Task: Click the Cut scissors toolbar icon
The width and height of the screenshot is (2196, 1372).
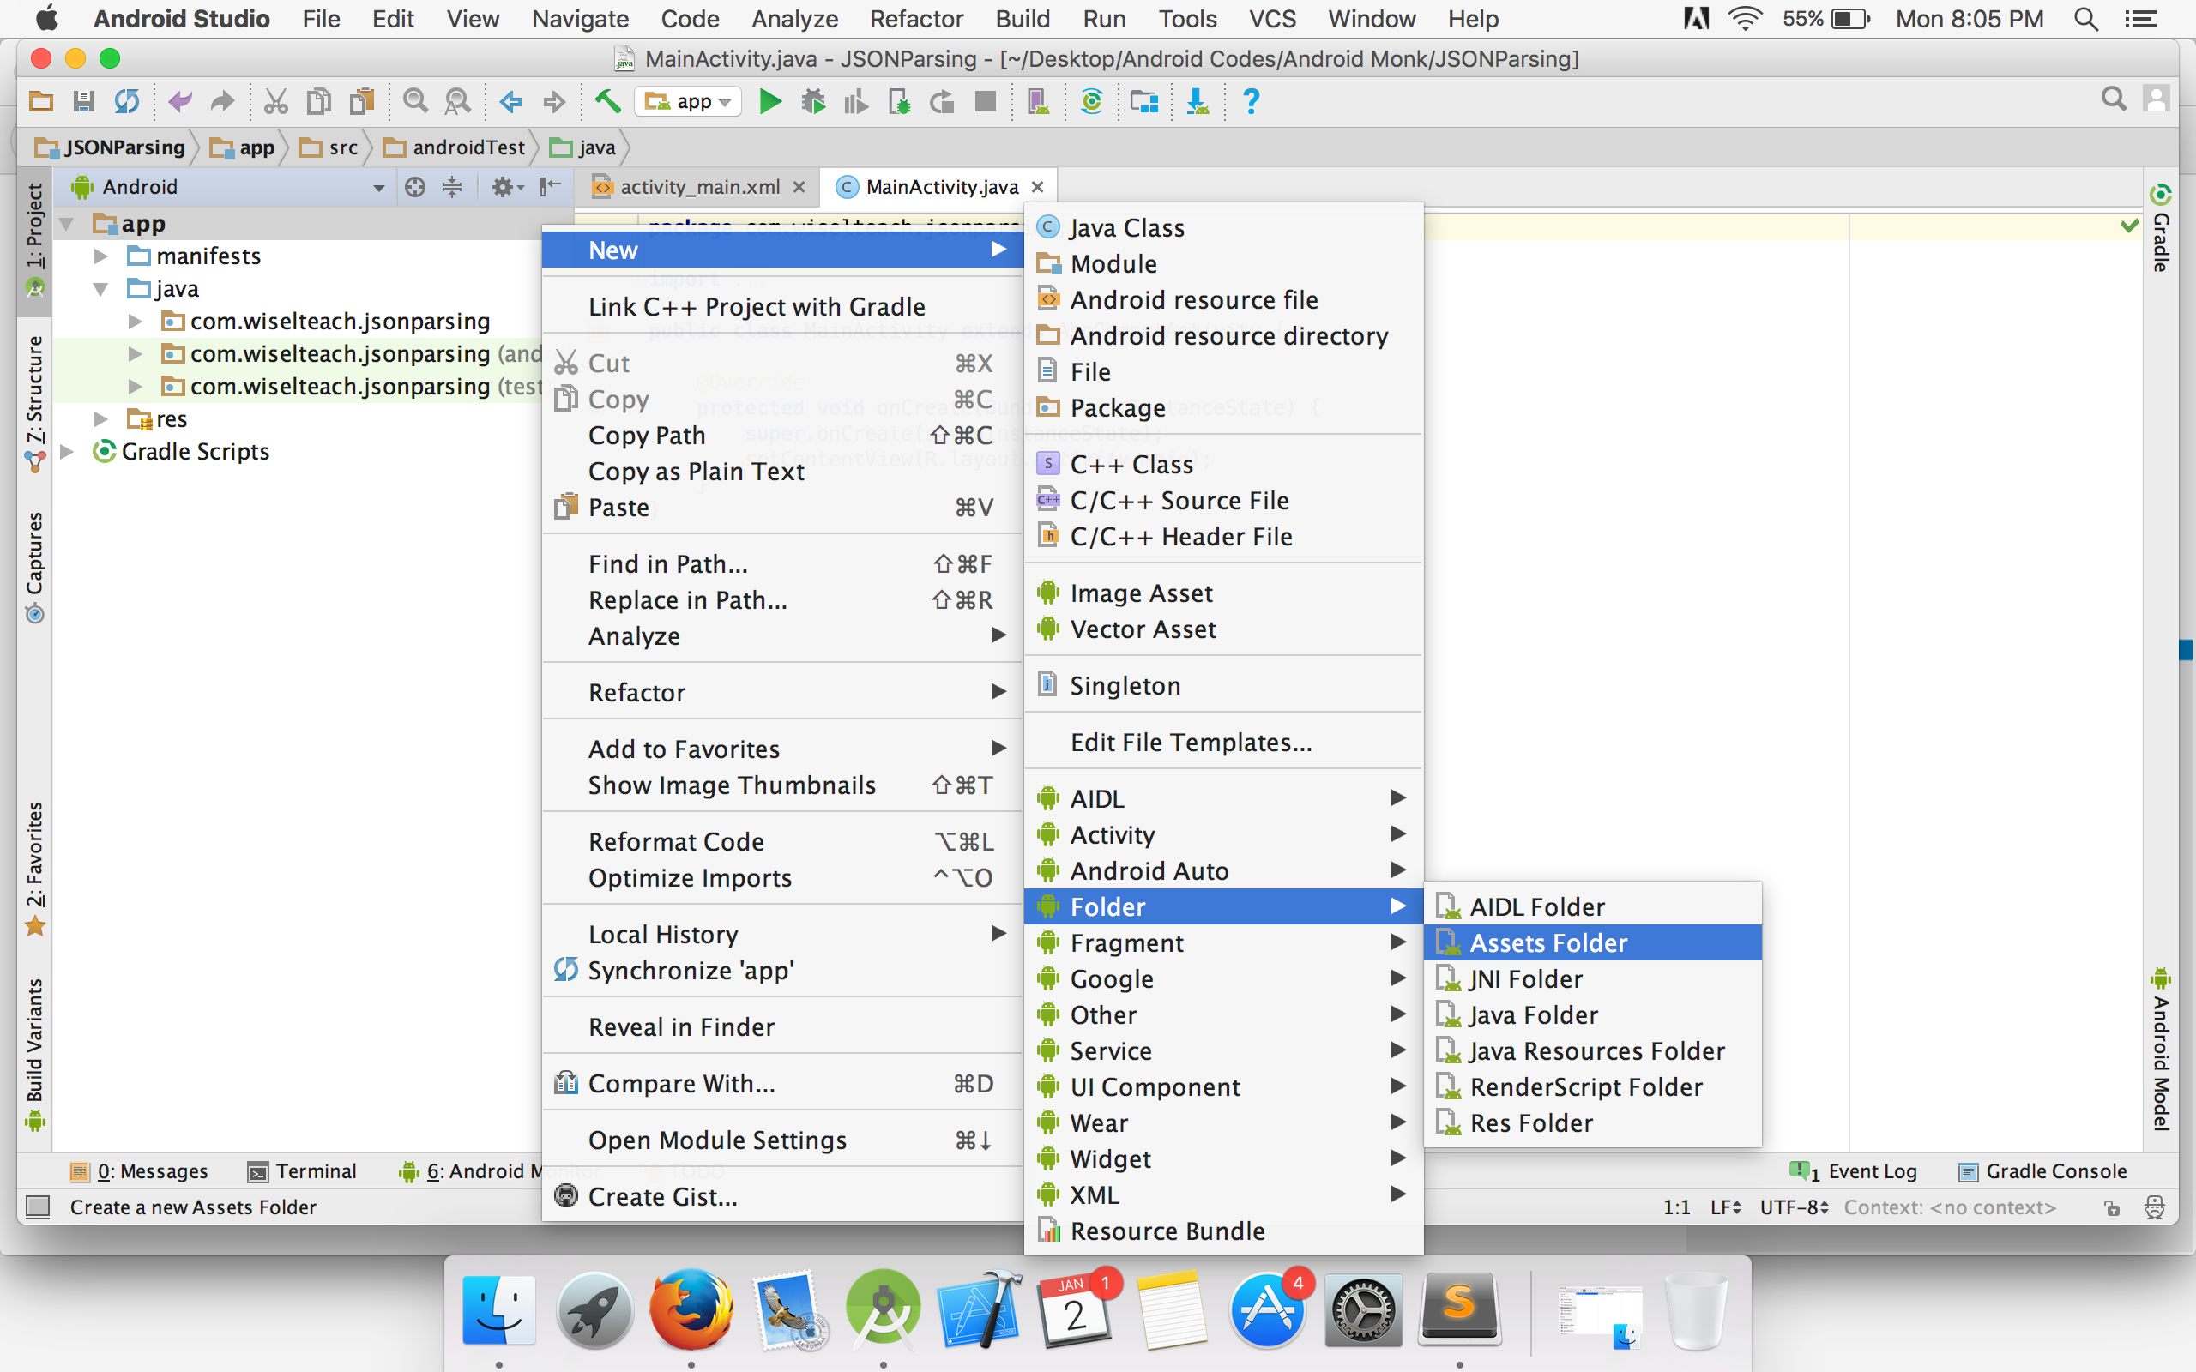Action: click(x=276, y=102)
